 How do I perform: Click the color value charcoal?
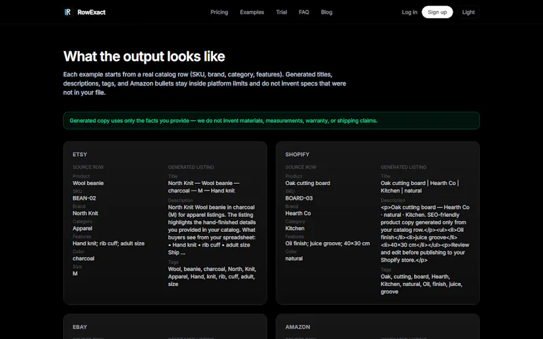pos(83,259)
